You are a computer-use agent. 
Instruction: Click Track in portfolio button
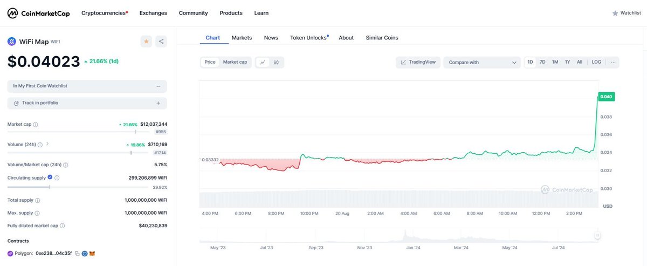point(87,103)
